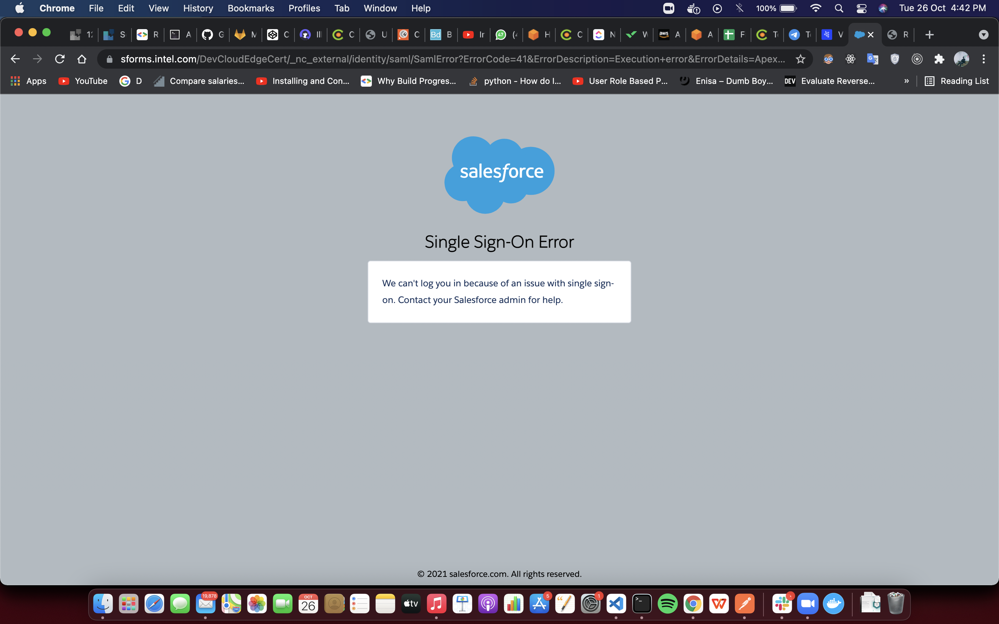Bookmark this page with the star

pyautogui.click(x=801, y=59)
